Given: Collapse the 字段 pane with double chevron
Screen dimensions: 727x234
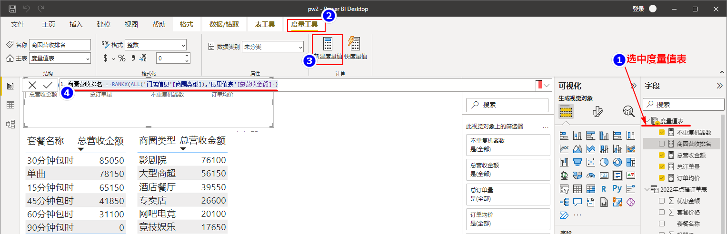Looking at the screenshot, I should [719, 86].
